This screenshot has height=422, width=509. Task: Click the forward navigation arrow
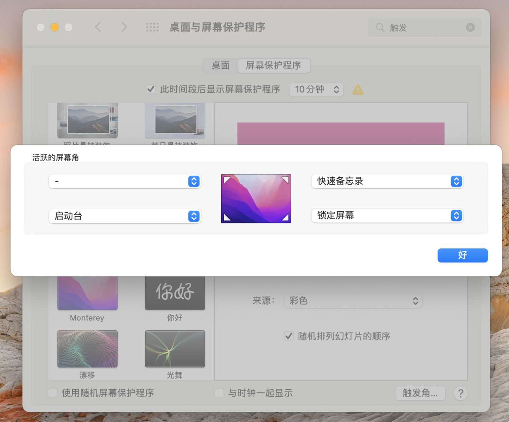[x=124, y=27]
